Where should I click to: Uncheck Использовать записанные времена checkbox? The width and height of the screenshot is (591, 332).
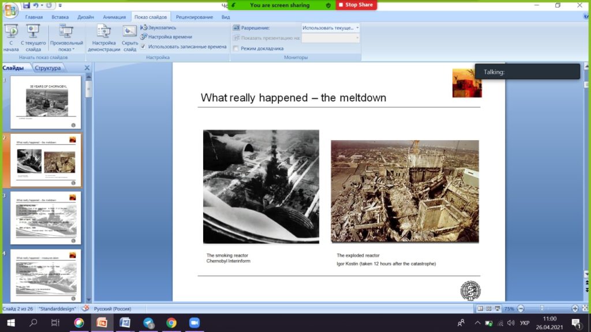[x=143, y=47]
